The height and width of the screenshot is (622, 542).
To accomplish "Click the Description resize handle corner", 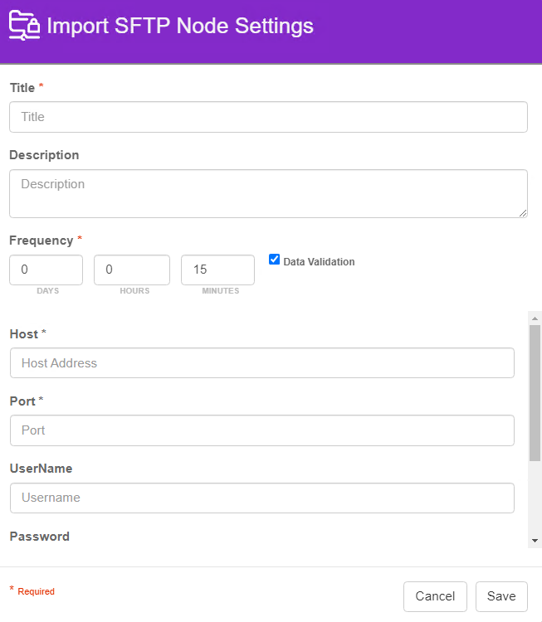I will tap(523, 213).
